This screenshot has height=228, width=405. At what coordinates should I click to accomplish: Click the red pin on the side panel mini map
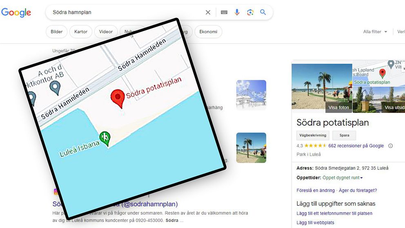tap(382, 73)
